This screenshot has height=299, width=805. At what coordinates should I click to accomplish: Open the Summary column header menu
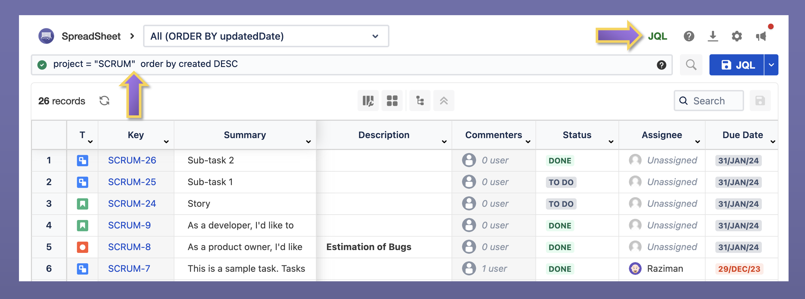308,142
